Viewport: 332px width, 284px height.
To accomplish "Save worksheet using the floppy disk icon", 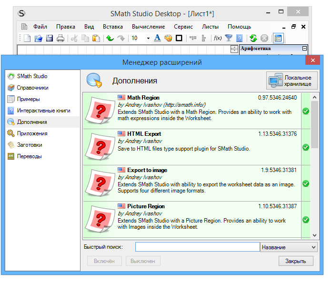I will tap(50, 38).
